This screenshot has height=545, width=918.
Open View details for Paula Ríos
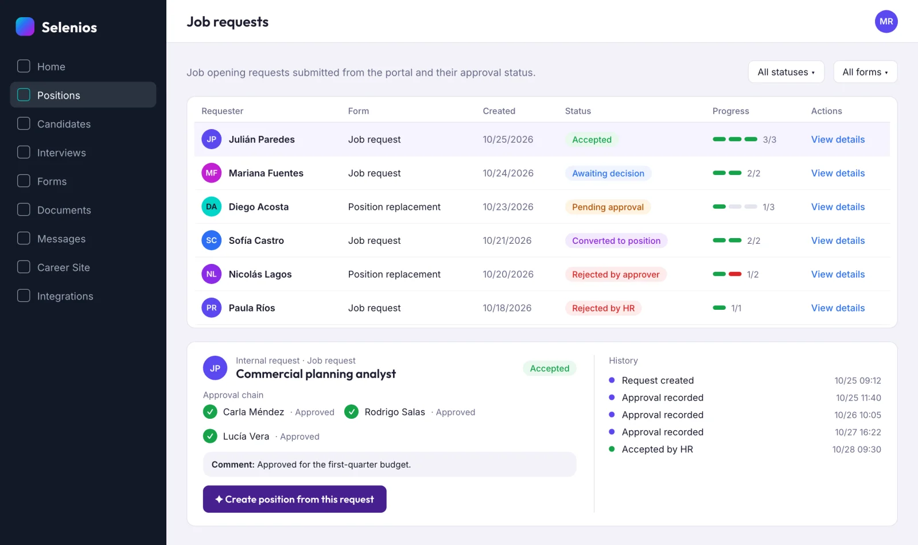[838, 308]
